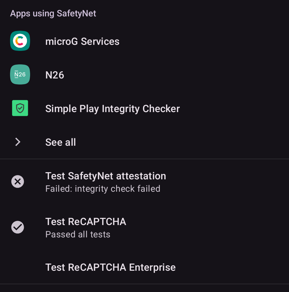
Task: Open microG Services entry by its name
Action: (x=82, y=41)
